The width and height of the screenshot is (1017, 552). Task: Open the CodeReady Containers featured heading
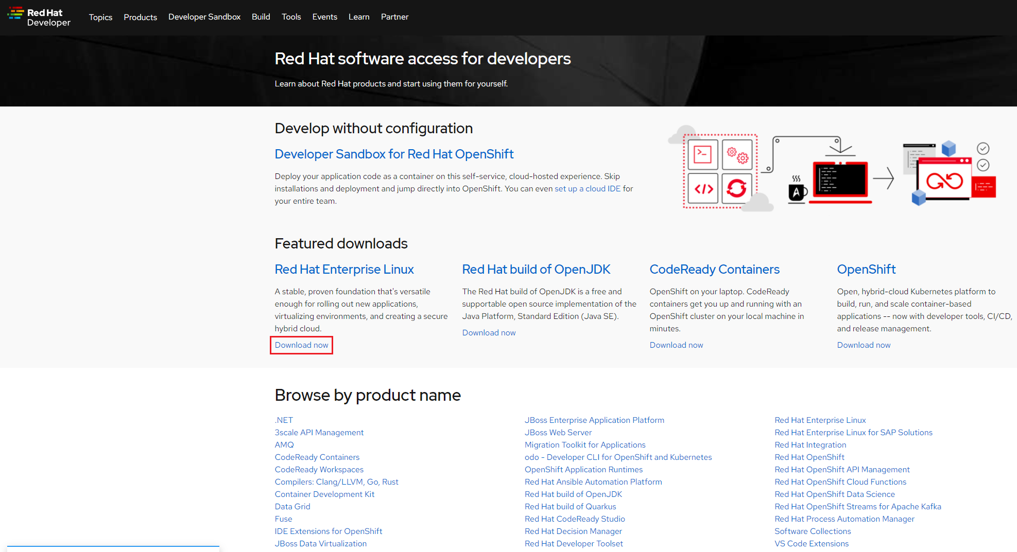tap(714, 270)
